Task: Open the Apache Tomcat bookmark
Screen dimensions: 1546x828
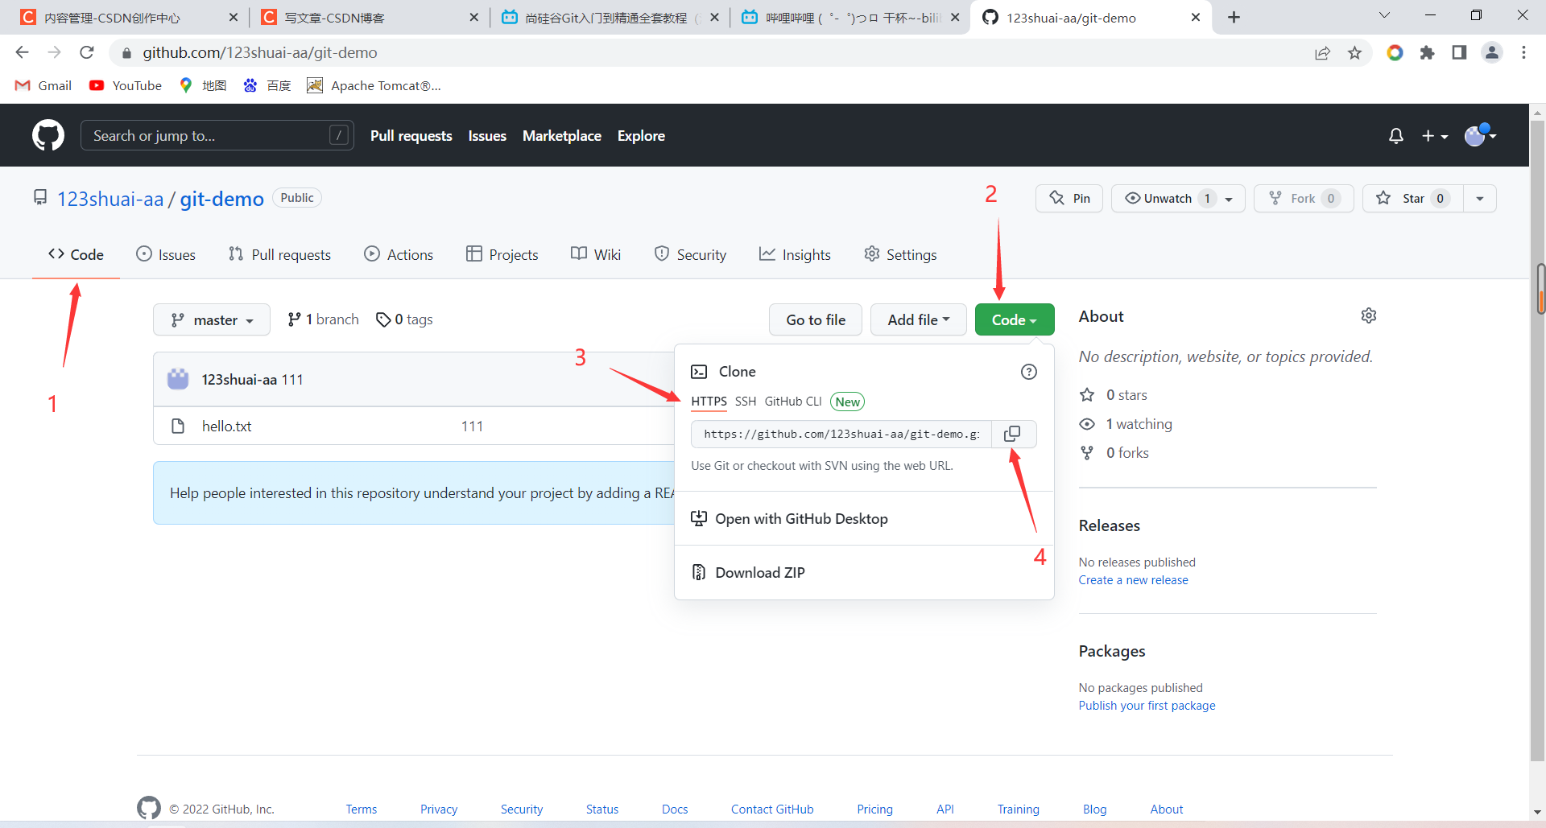Action: pyautogui.click(x=374, y=85)
